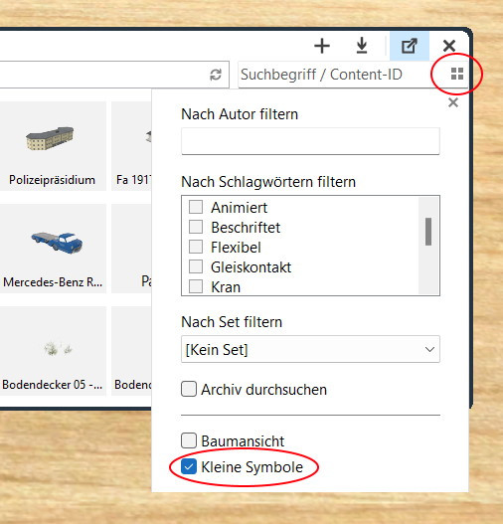Click the keyword list scrollbar thumb
Viewport: 503px width, 524px height.
[x=428, y=232]
